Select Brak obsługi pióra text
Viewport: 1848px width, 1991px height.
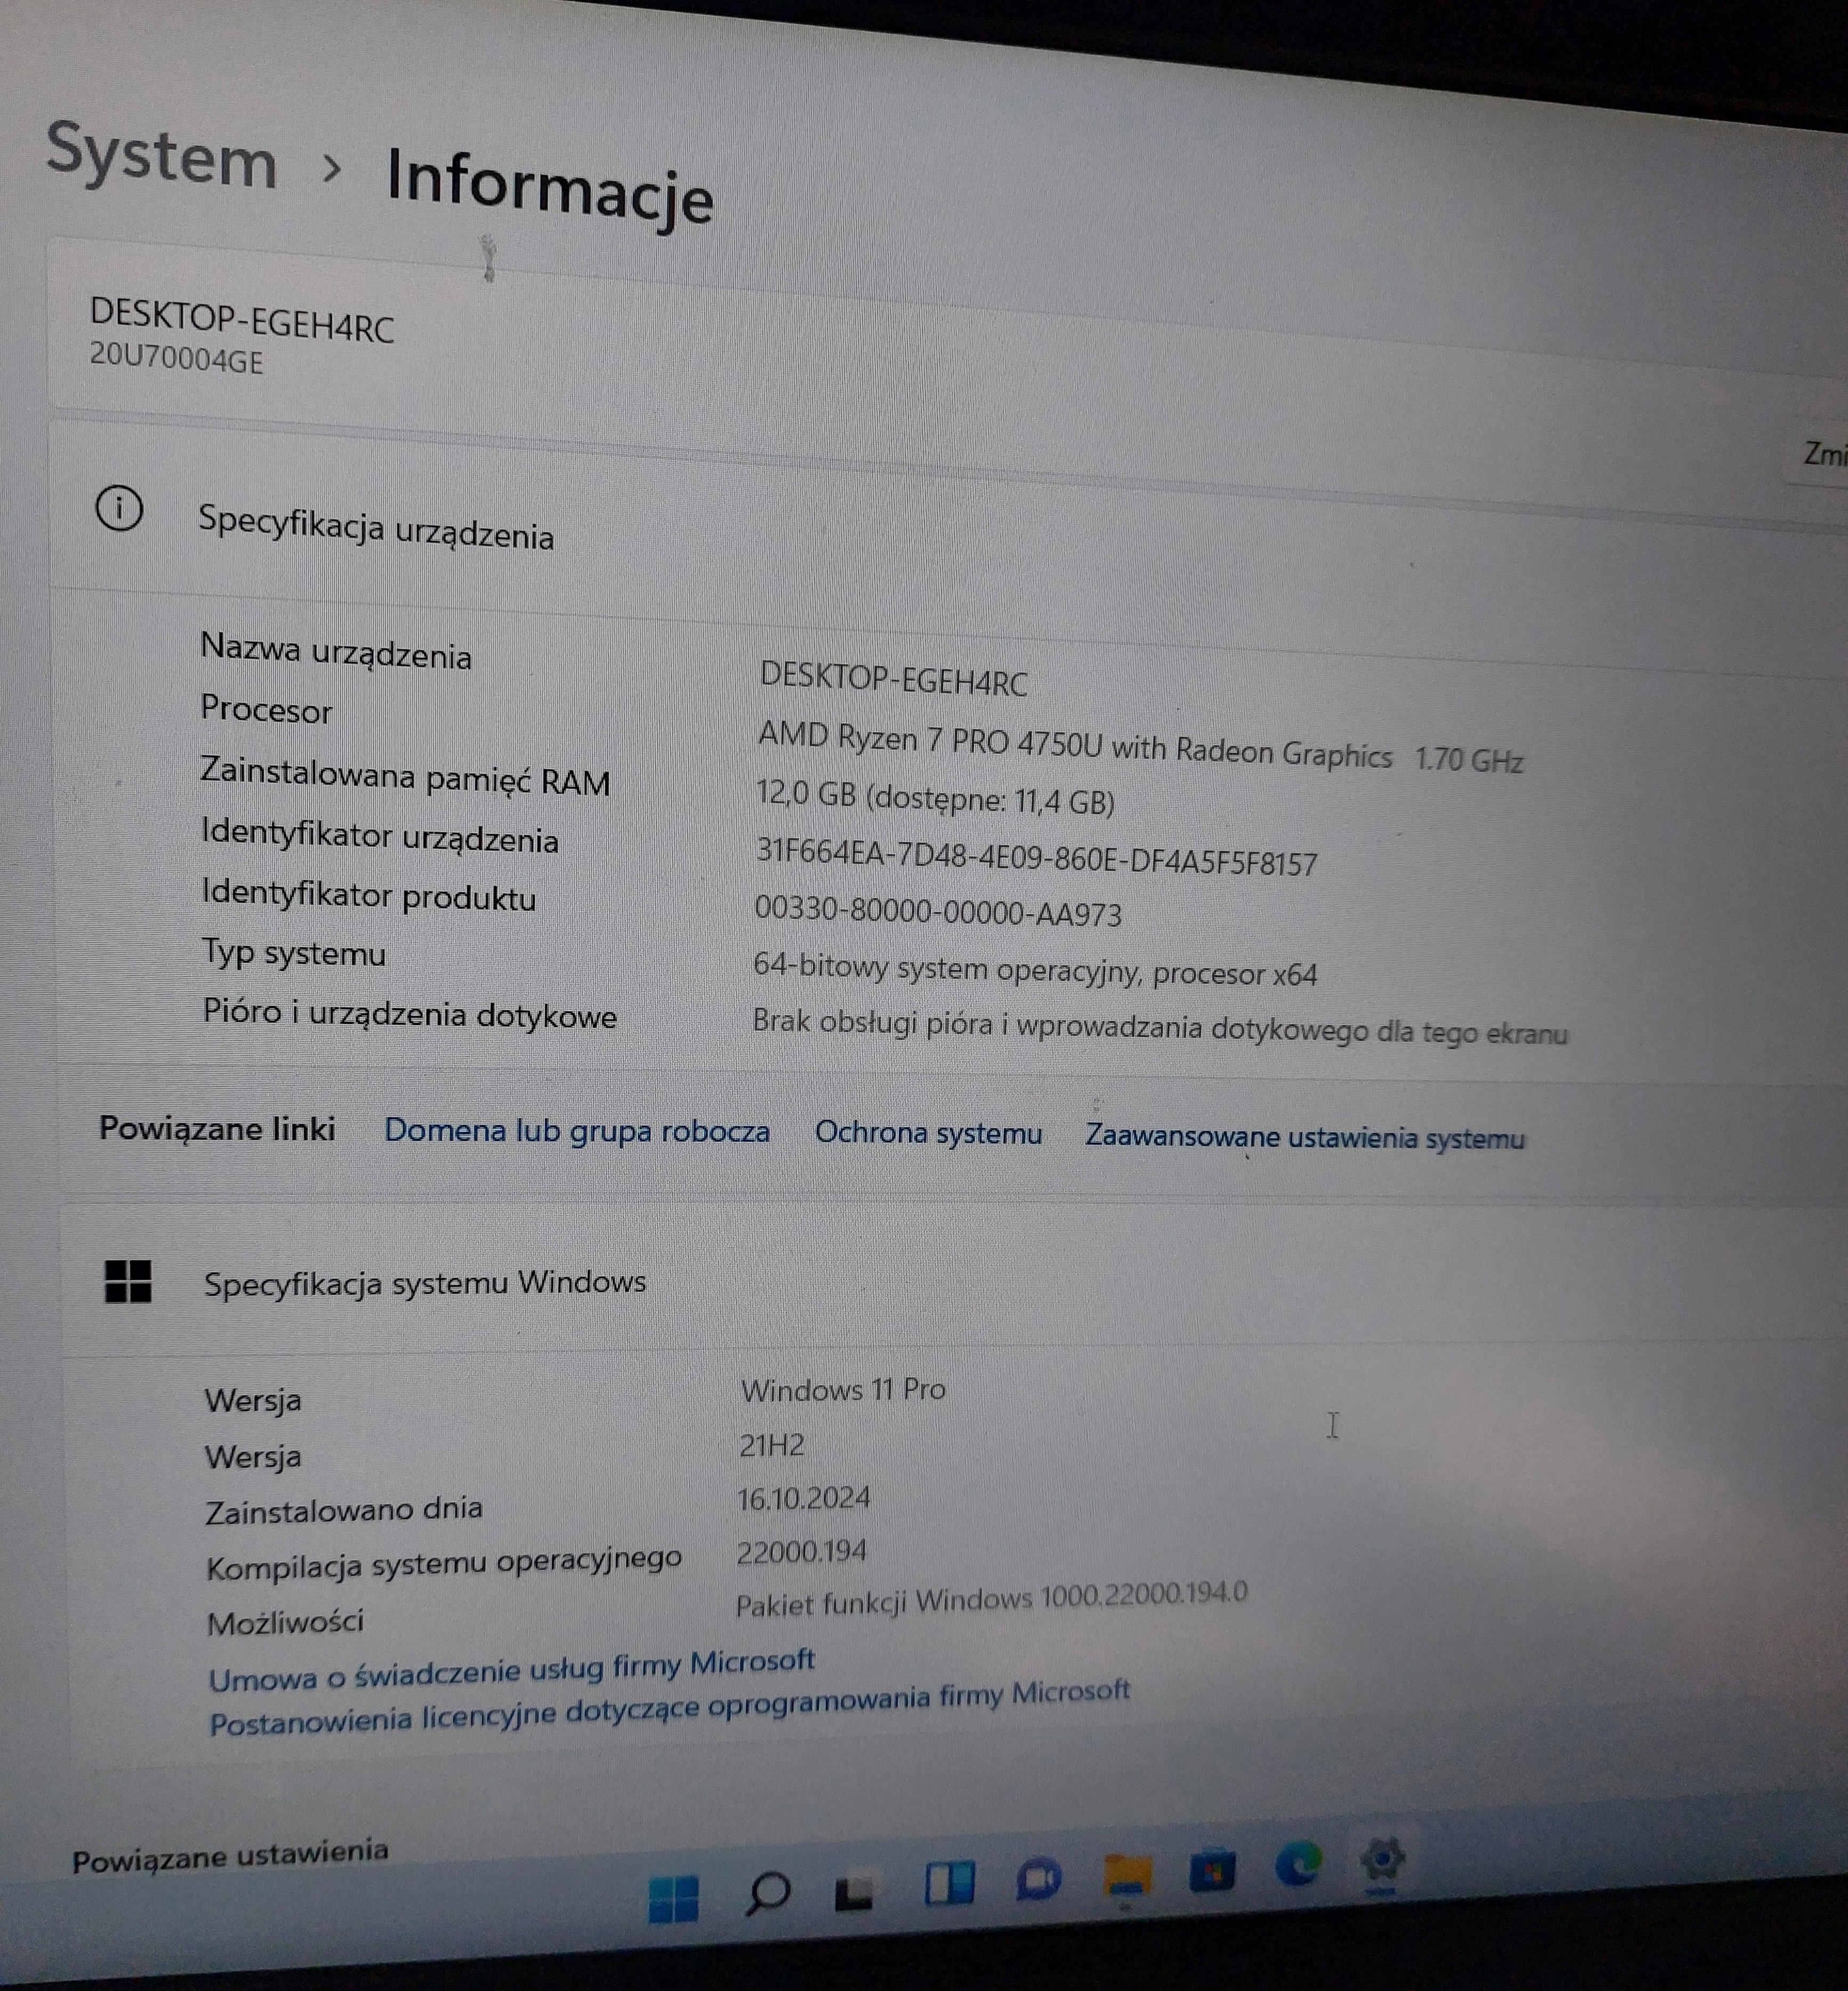[1160, 1028]
